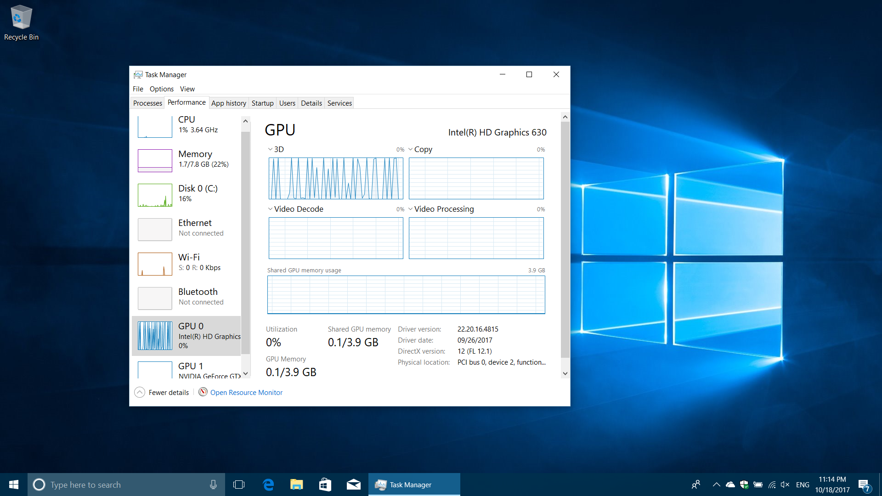The width and height of the screenshot is (882, 496).
Task: Switch to the Services tab
Action: point(339,103)
